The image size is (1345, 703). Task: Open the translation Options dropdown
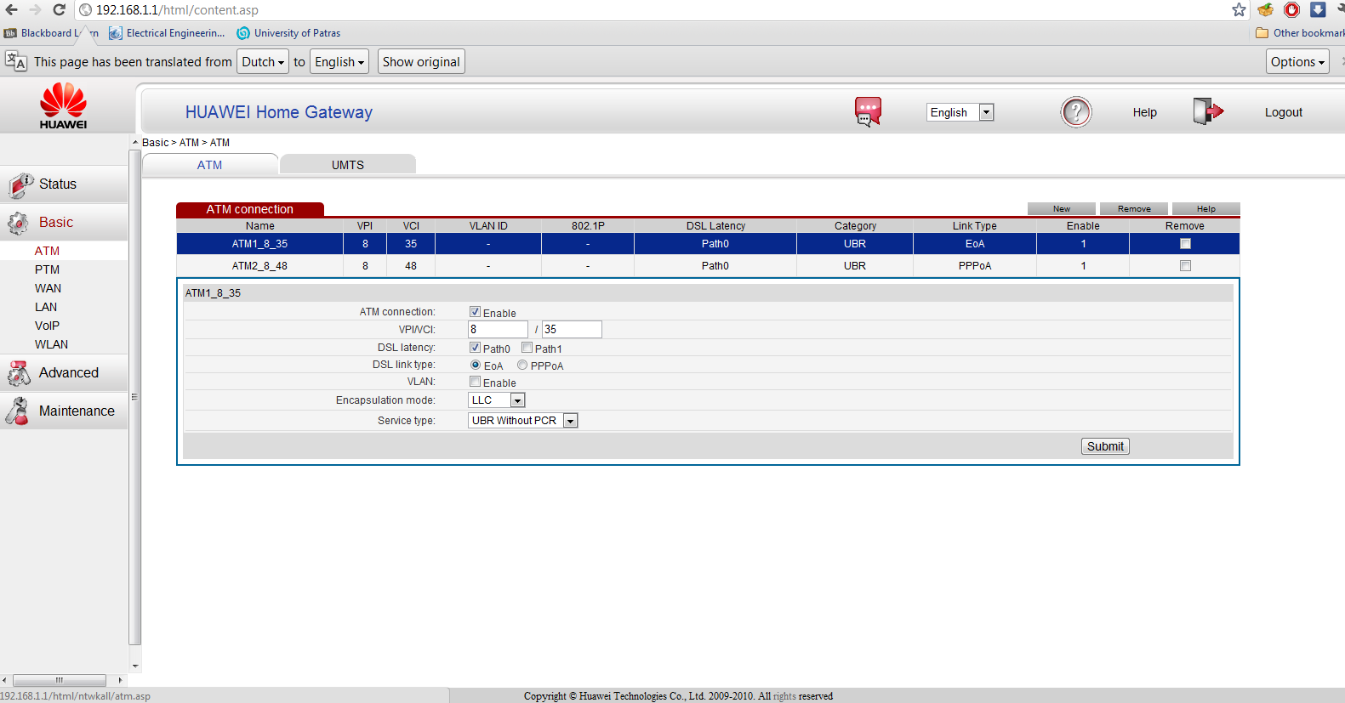click(x=1297, y=62)
